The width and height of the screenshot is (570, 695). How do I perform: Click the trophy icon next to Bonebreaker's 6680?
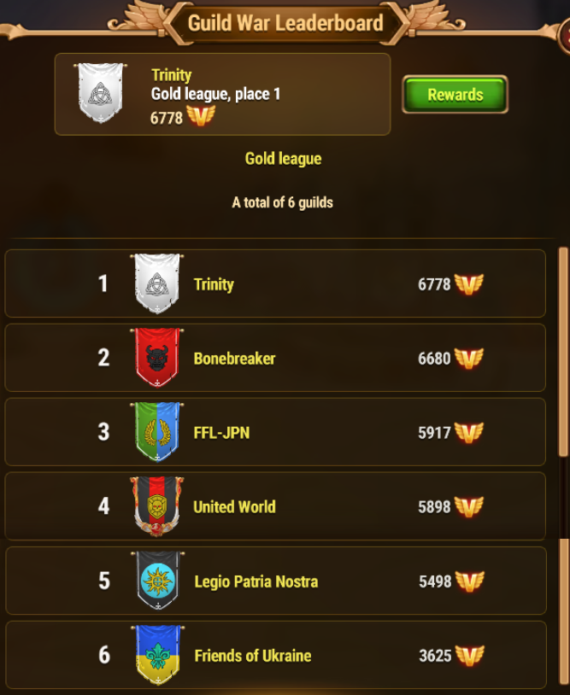coord(469,358)
